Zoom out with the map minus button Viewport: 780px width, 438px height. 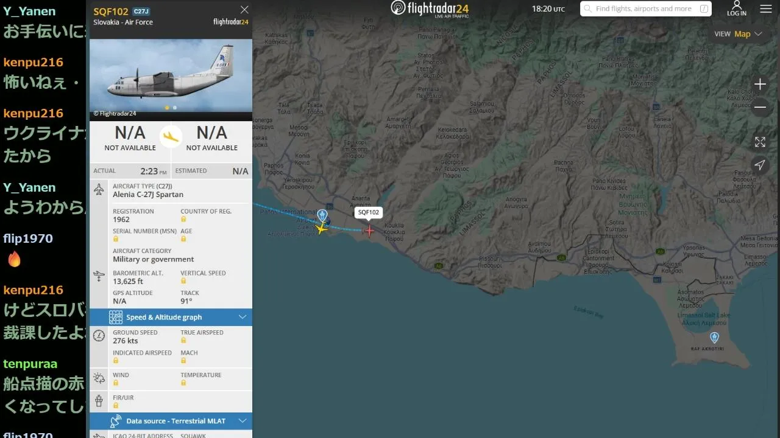coord(760,108)
